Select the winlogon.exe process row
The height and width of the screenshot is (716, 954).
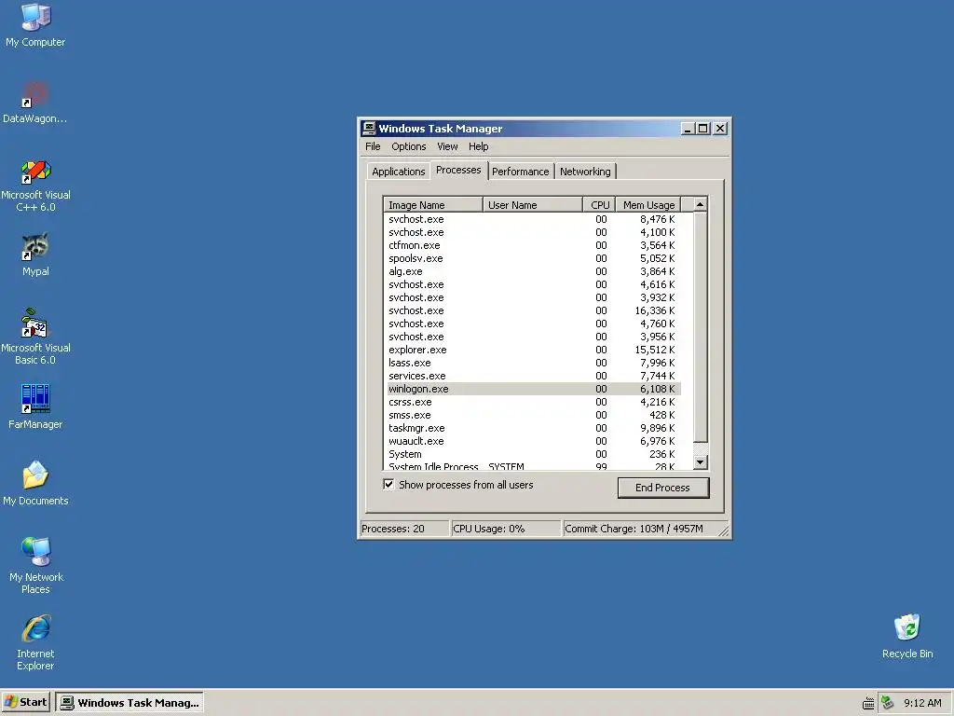tap(533, 389)
